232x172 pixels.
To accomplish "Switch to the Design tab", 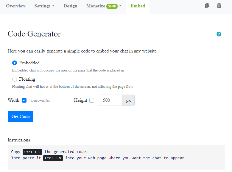I will (x=70, y=6).
